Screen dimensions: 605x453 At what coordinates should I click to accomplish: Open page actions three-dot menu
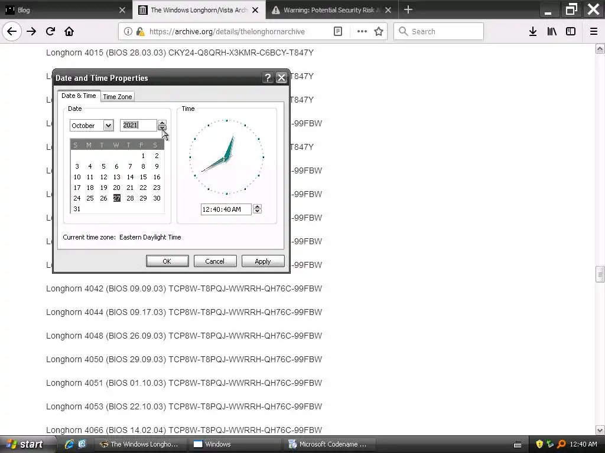tap(362, 32)
